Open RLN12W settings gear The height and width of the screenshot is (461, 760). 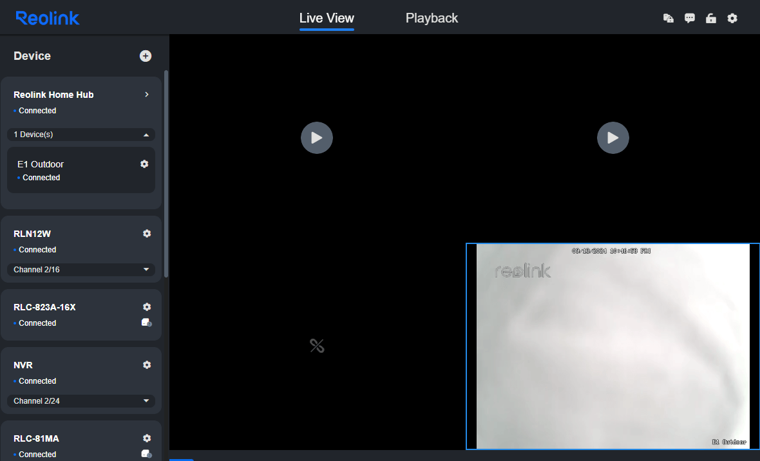(x=147, y=234)
